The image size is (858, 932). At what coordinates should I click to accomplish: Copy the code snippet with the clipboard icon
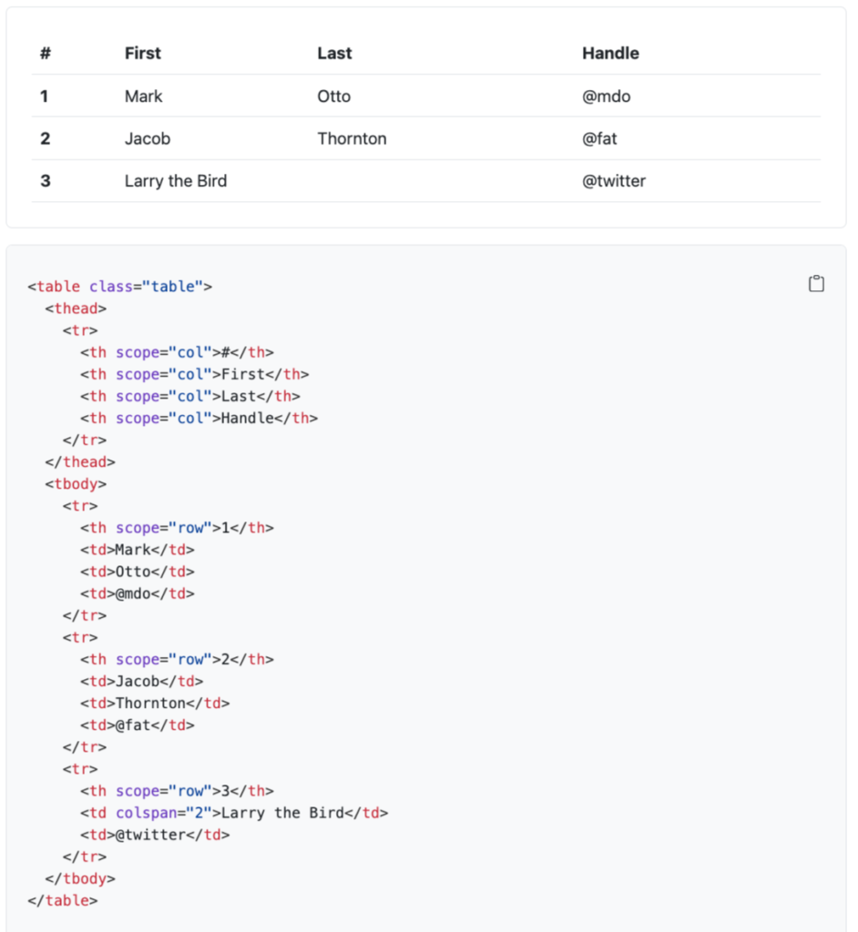816,284
